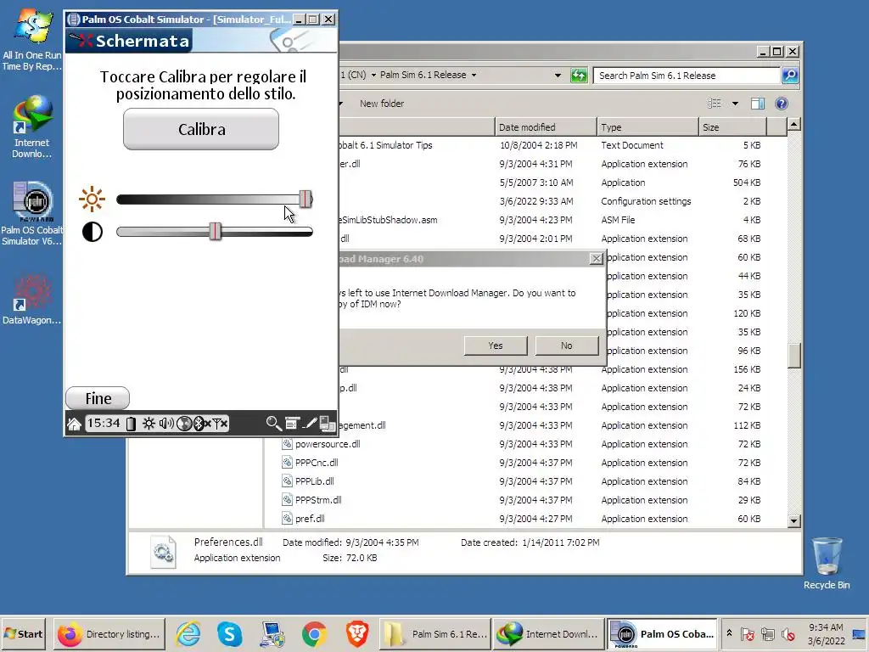Click the brightness sun icon beside slider

[92, 199]
